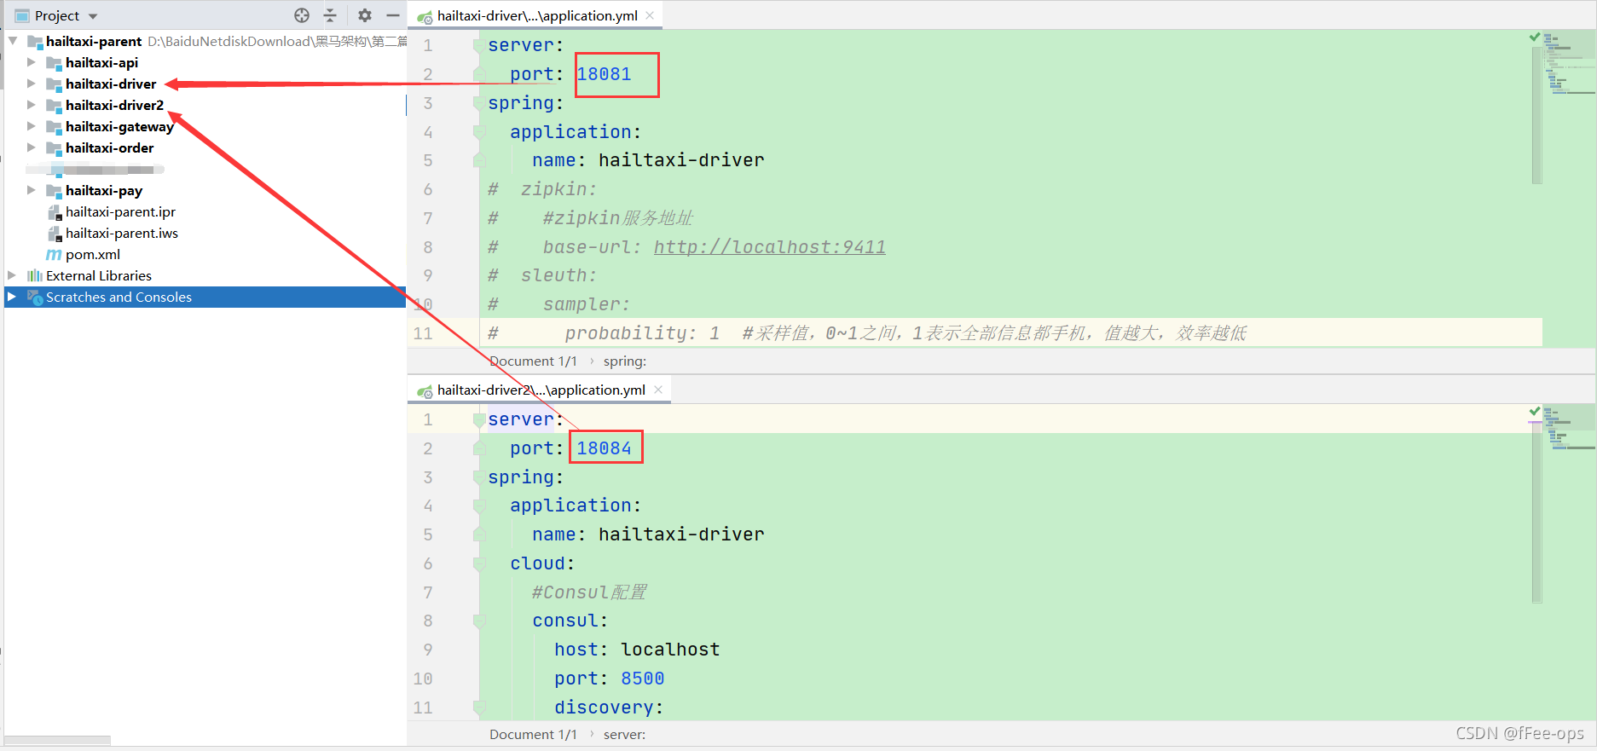The width and height of the screenshot is (1597, 751).
Task: Close the hailtaxi-driver application.yml tab
Action: click(650, 15)
